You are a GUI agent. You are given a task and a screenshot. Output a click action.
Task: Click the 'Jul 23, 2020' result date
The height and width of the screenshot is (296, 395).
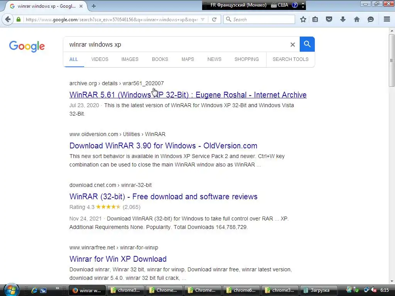coord(84,105)
